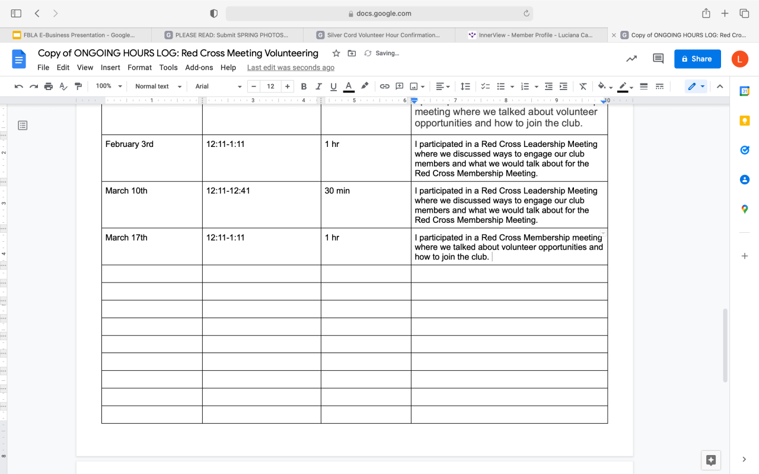This screenshot has width=759, height=474.
Task: Click the Print icon in the toolbar
Action: tap(49, 87)
